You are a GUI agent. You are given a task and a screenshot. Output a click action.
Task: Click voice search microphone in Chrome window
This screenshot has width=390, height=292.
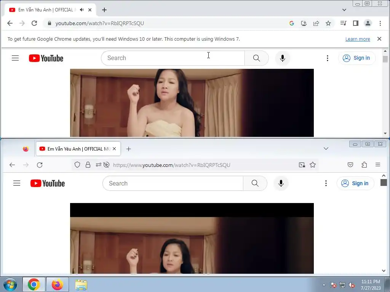[283, 58]
